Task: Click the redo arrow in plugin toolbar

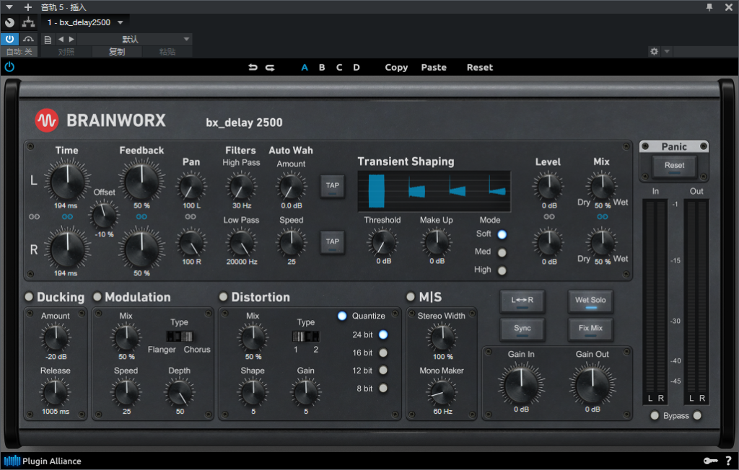Action: (270, 68)
